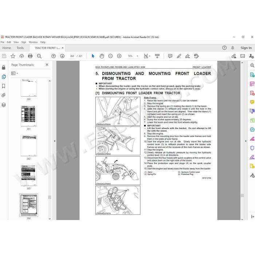The width and height of the screenshot is (255, 255).
Task: Open the Help menu
Action: 43,42
